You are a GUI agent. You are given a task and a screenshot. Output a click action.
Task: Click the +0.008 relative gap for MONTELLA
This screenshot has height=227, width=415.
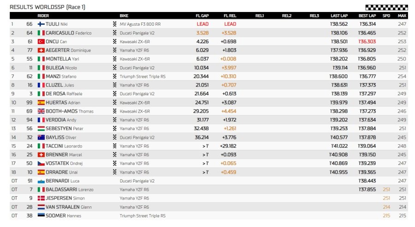tap(228, 59)
